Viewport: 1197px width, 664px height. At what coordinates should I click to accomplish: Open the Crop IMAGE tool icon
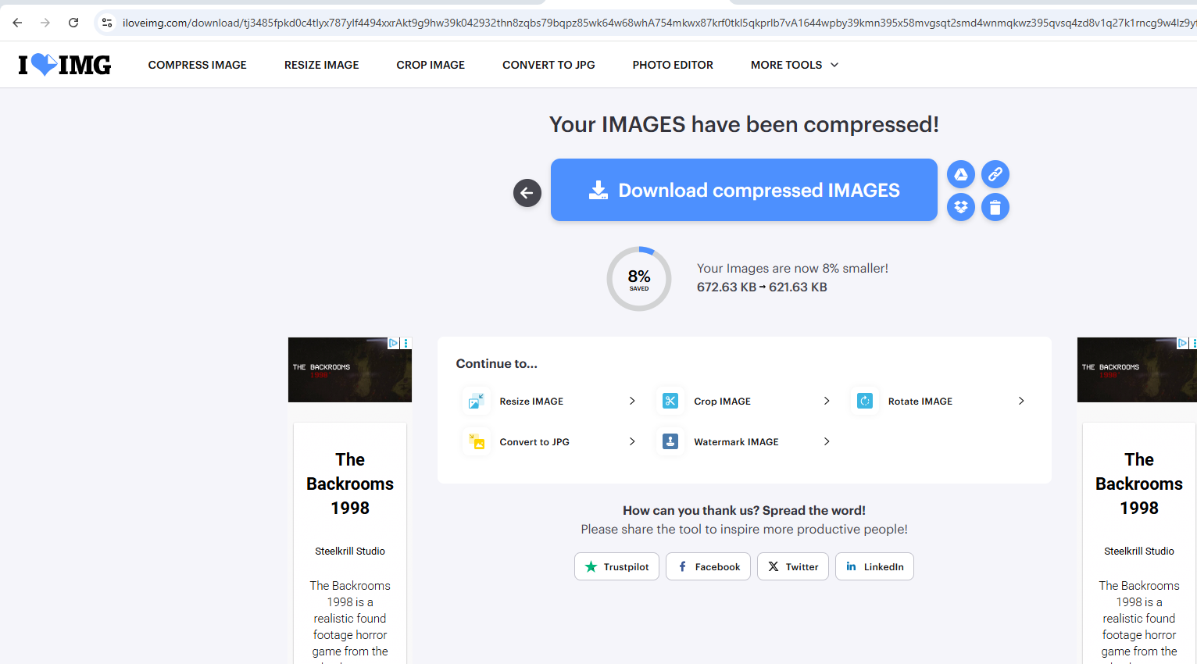[670, 400]
